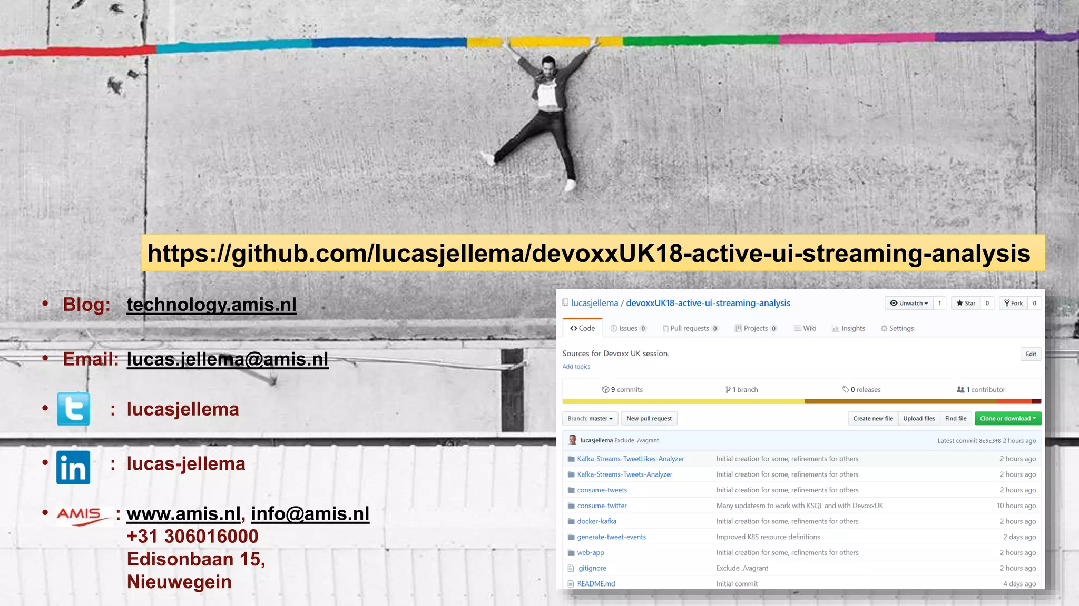Click lucasjellema avatar in latest commit row
This screenshot has width=1079, height=606.
(x=573, y=440)
